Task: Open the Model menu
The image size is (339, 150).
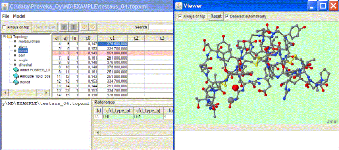Action: tap(19, 16)
